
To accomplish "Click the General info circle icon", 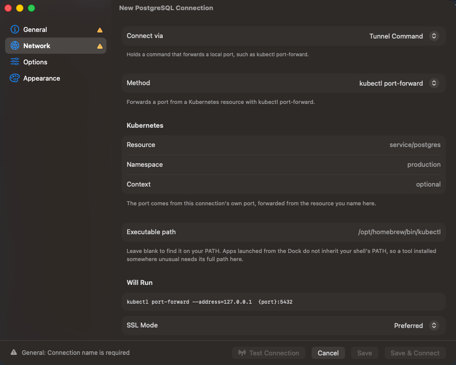I will 15,29.
